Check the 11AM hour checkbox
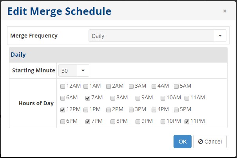 (x=187, y=98)
